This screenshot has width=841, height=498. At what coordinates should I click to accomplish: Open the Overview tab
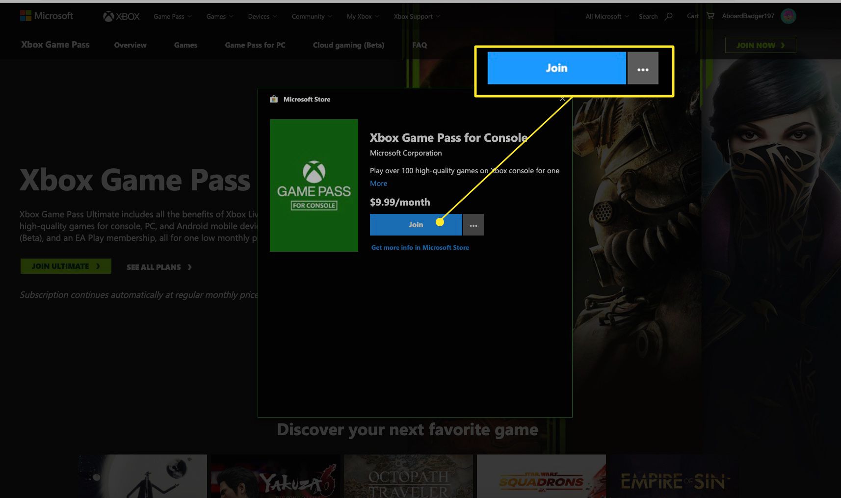click(130, 45)
